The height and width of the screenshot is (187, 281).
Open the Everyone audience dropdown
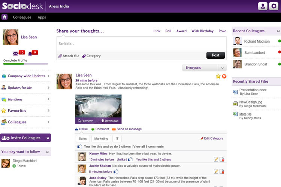[x=204, y=68]
